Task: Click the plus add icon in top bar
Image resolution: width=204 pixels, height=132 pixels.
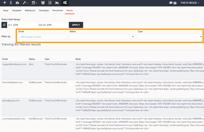Action: point(5,3)
